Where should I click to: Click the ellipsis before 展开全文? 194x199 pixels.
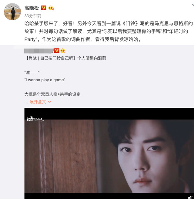click(x=26, y=102)
